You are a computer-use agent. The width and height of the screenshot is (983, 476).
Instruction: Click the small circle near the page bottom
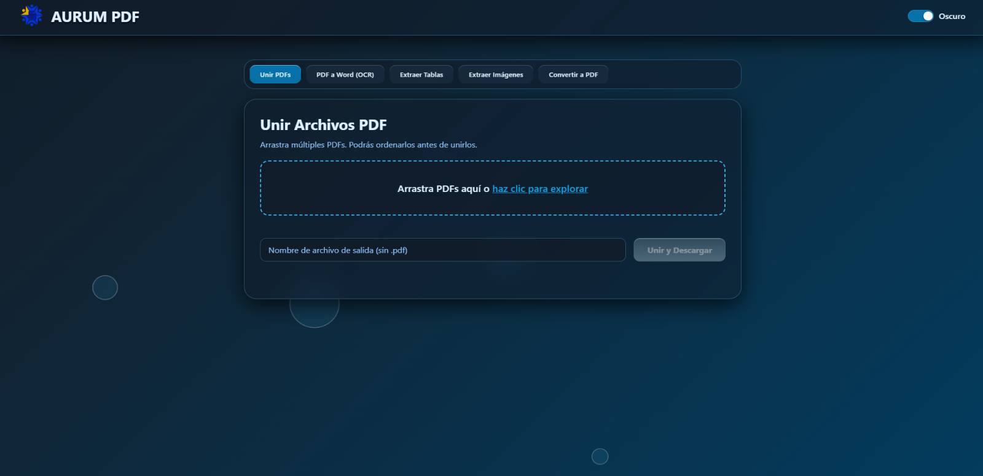[x=600, y=456]
